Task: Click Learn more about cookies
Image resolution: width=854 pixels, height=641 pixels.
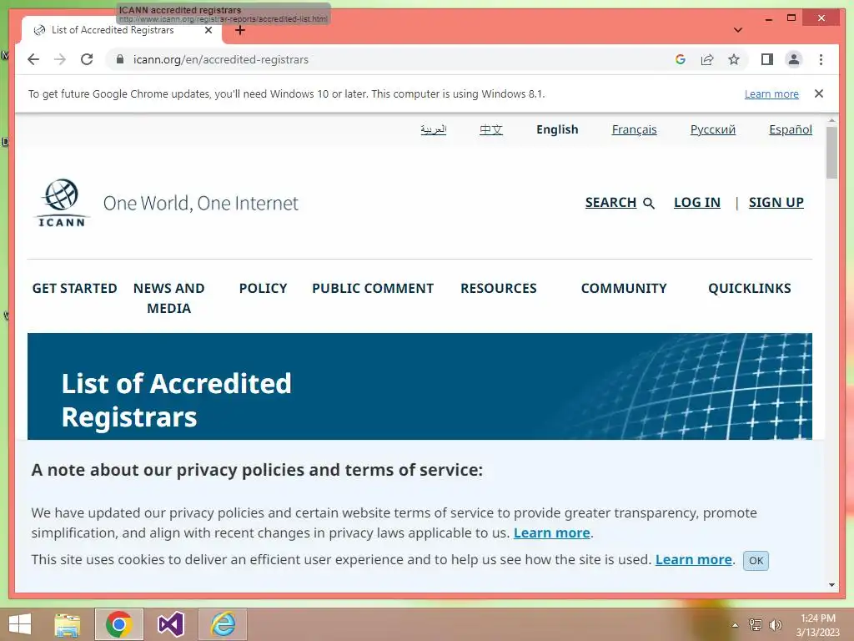Action: tap(693, 560)
